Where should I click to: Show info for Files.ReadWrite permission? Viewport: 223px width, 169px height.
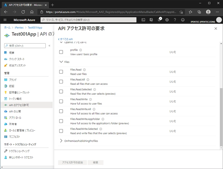coord(91,99)
